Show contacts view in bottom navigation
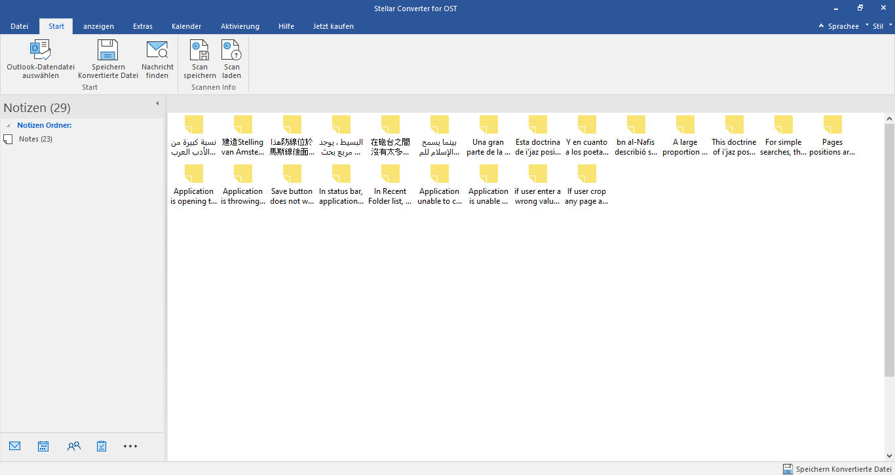This screenshot has width=895, height=475. (x=73, y=446)
